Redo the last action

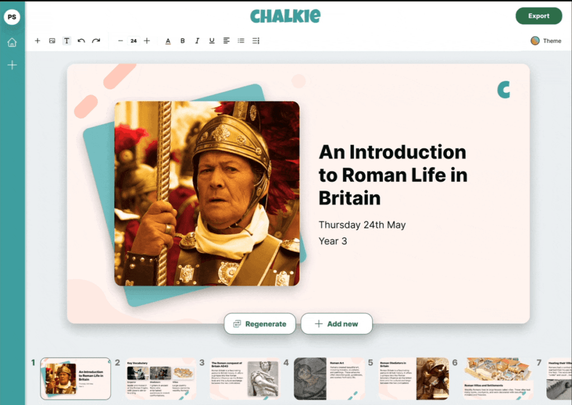(96, 41)
